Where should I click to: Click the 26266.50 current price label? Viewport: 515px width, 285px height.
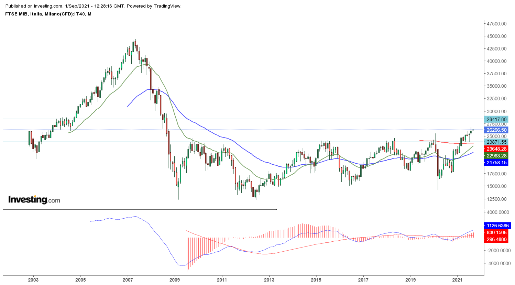click(x=496, y=130)
